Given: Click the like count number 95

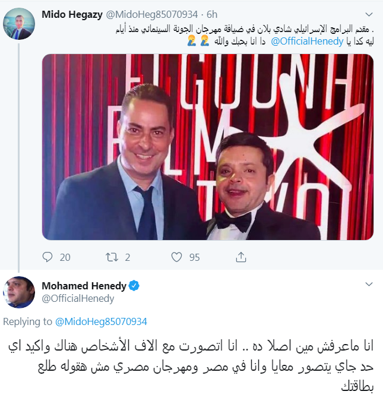Looking at the screenshot, I should pyautogui.click(x=195, y=257).
